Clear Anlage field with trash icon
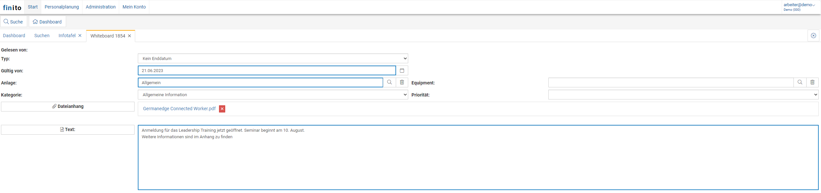The height and width of the screenshot is (193, 821). pos(402,82)
